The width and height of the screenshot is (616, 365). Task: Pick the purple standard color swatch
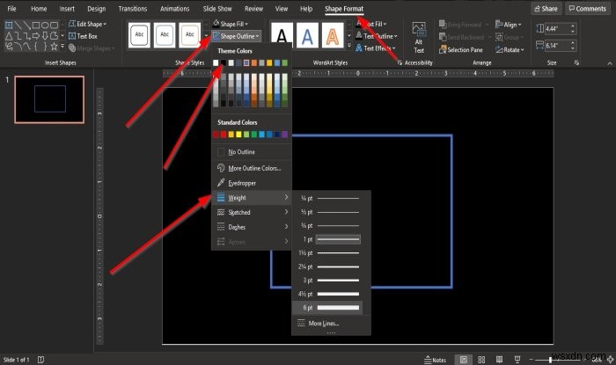285,135
